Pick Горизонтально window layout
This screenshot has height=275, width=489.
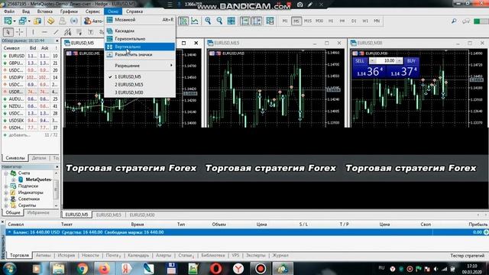[140, 39]
